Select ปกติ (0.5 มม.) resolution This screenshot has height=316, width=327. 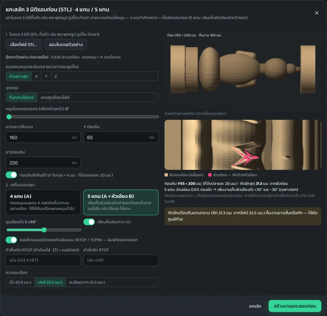(x=50, y=282)
